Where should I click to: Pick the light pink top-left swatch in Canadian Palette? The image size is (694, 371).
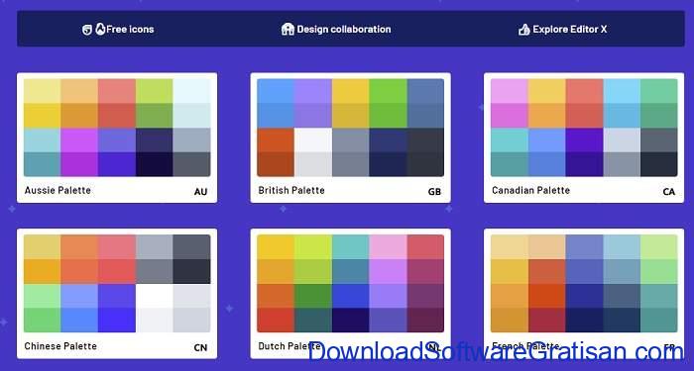click(x=510, y=91)
